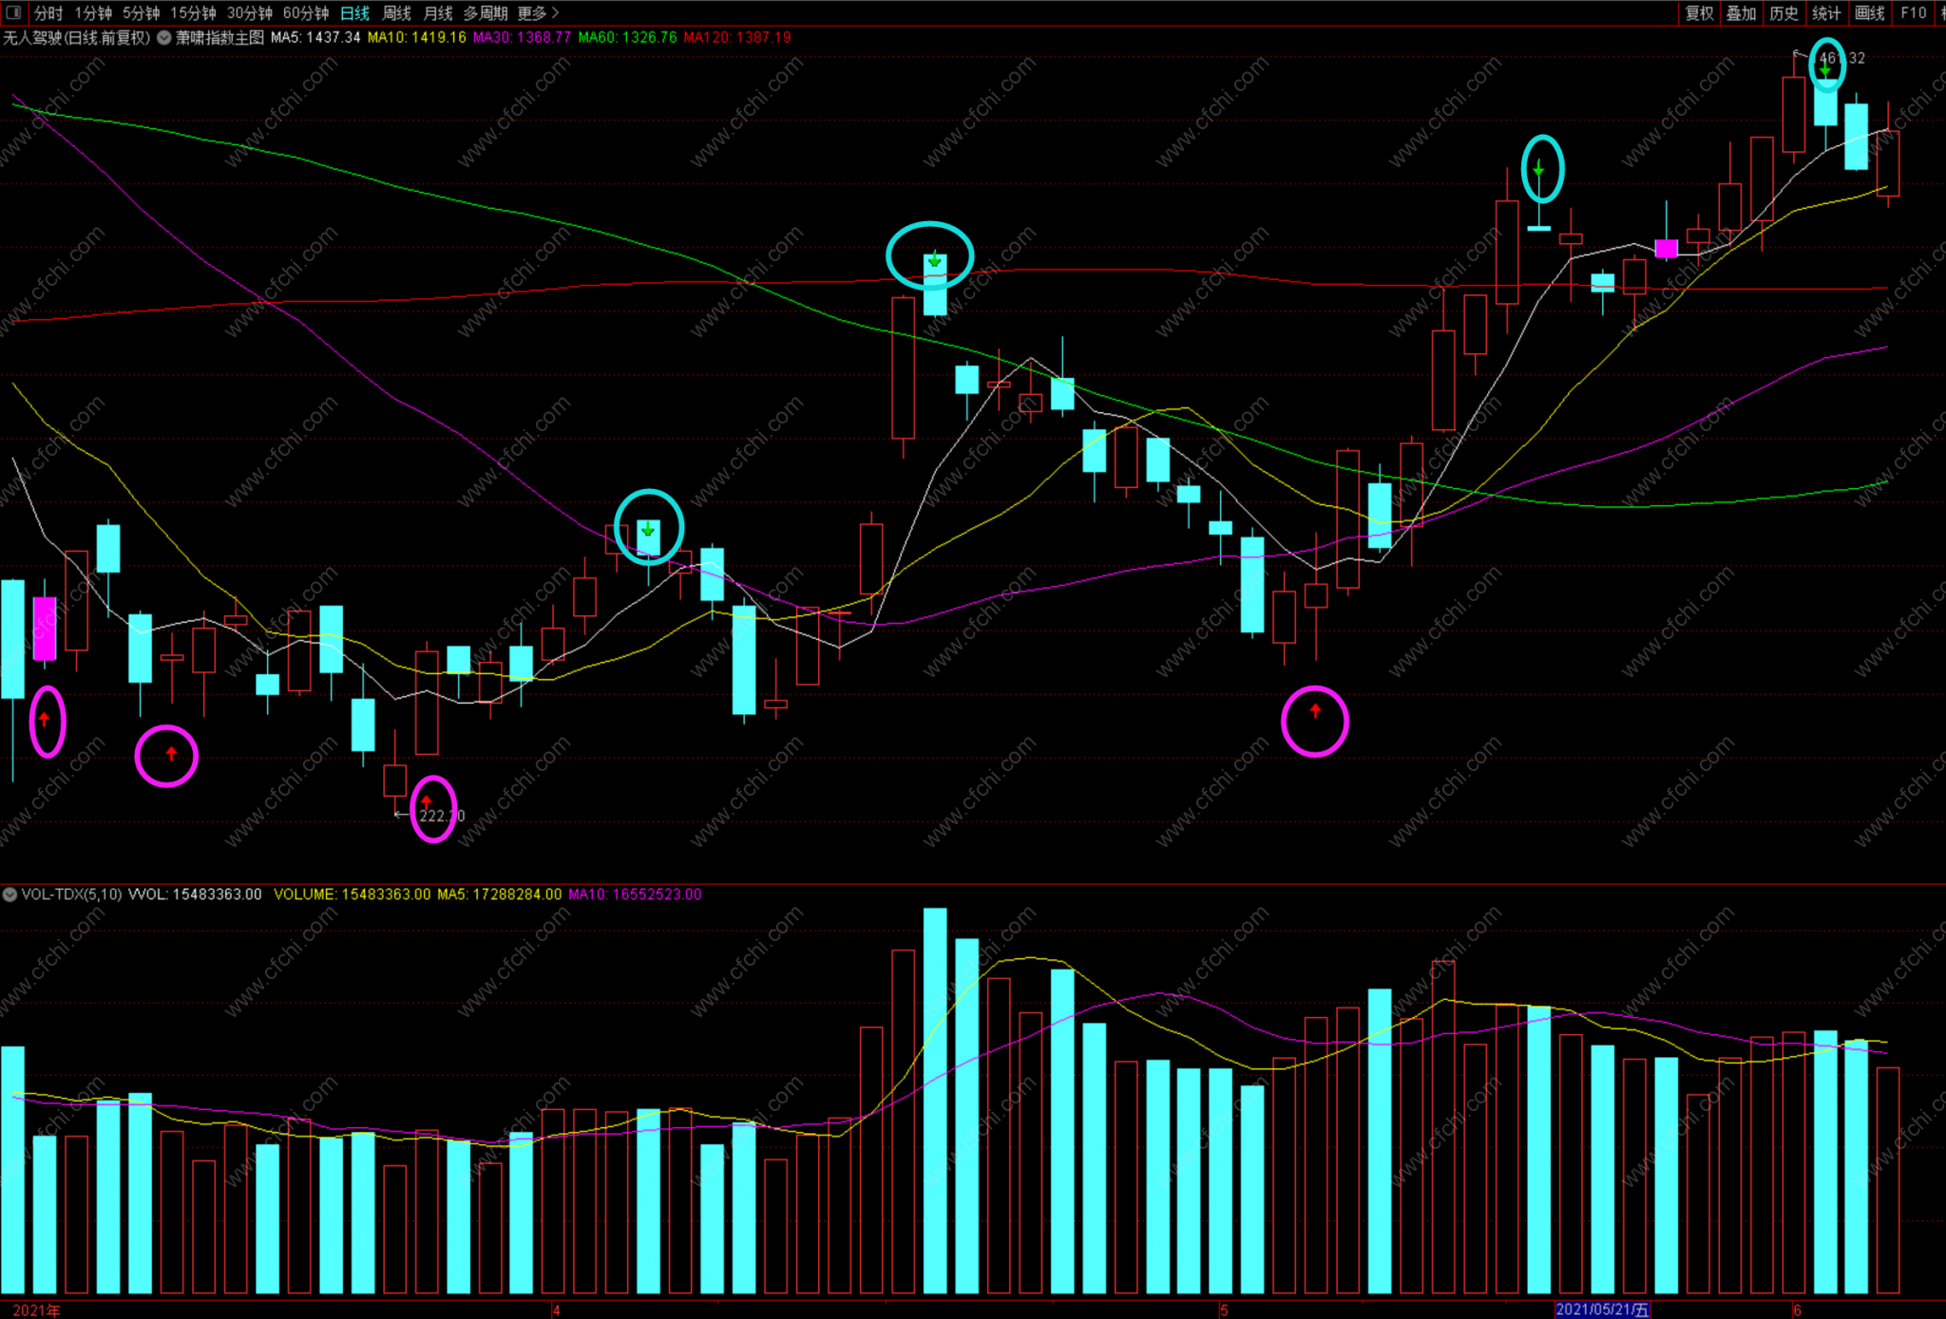Click the 复权 adjustment button
The height and width of the screenshot is (1319, 1946).
point(1699,13)
